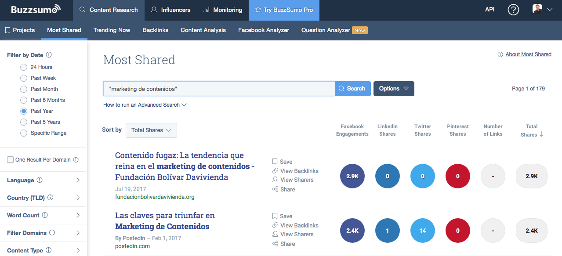Click Try BuzzSumo Pro tab
Screen dimensions: 562x256
284,10
